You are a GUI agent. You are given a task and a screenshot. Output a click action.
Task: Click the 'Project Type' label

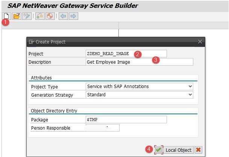[44, 87]
